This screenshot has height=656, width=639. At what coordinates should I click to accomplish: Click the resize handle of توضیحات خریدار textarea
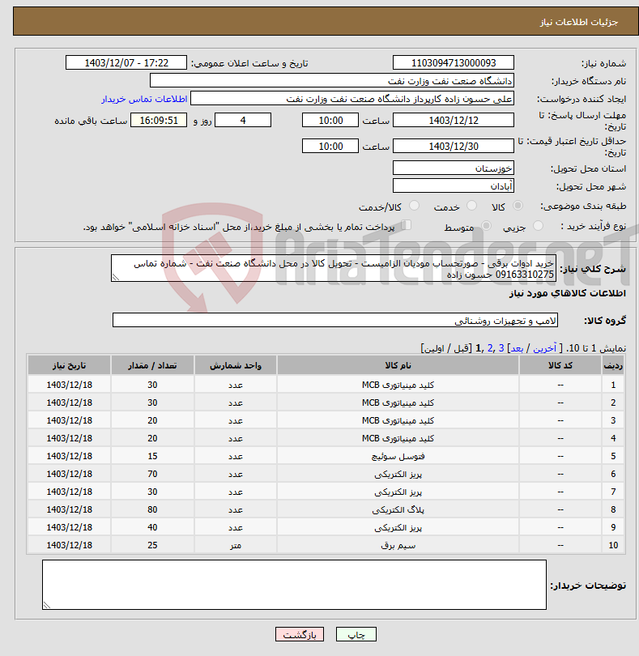coord(46,605)
